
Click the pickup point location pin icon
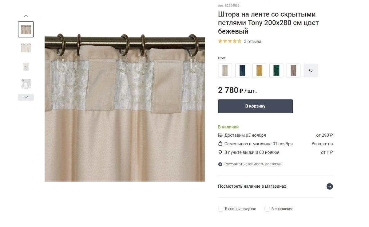tap(220, 152)
